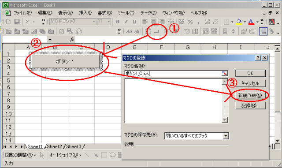This screenshot has height=168, width=282.
Task: Select the Arrow drawing tool
Action: click(96, 155)
